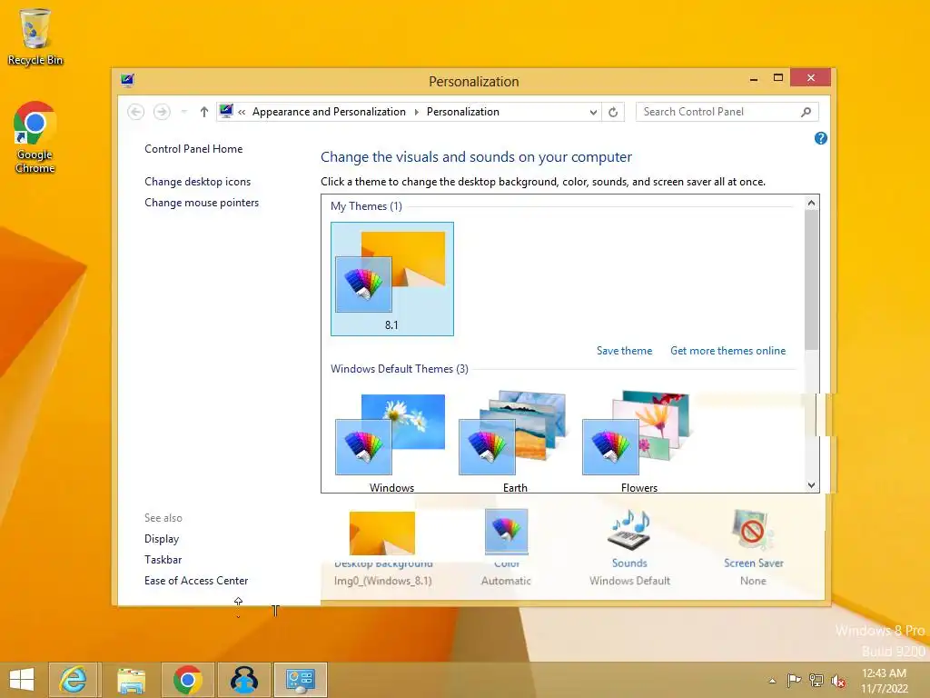
Task: Click Get more themes online link
Action: point(727,351)
